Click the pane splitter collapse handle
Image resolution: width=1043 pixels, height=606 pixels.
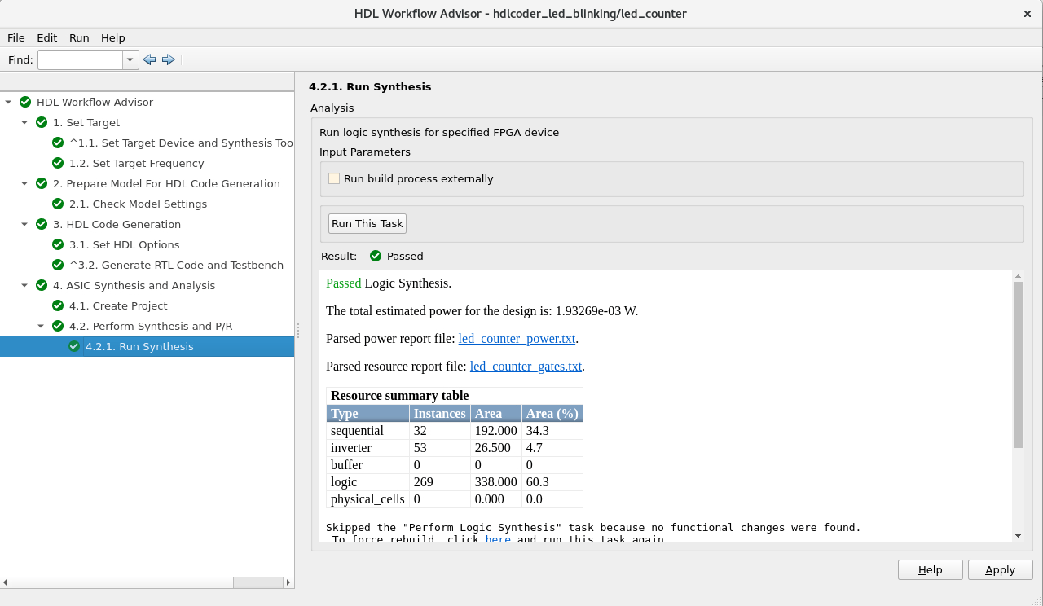297,330
